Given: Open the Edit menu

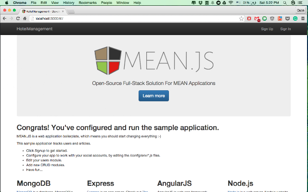Looking at the screenshot, I should pos(44,3).
